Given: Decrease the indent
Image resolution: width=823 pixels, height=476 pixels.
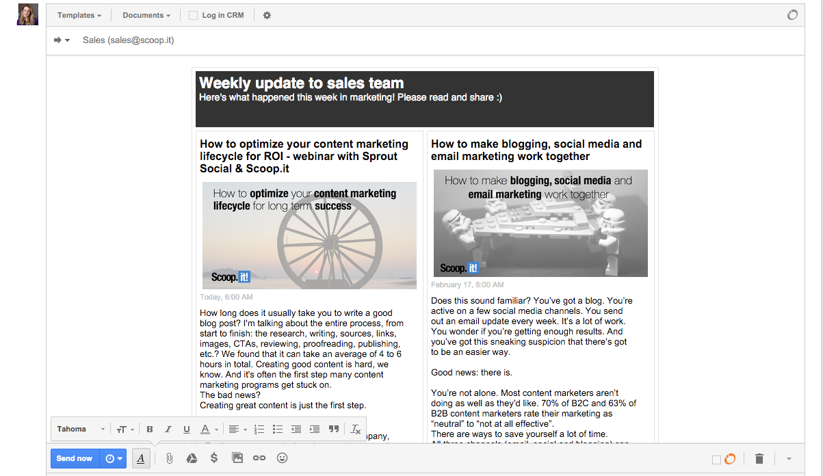Looking at the screenshot, I should (x=296, y=429).
